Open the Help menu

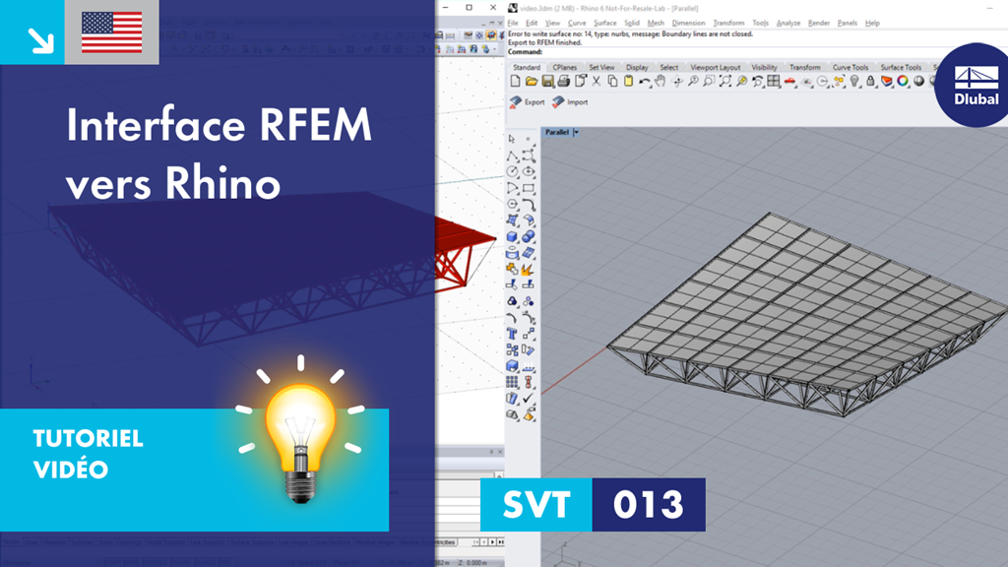click(872, 24)
